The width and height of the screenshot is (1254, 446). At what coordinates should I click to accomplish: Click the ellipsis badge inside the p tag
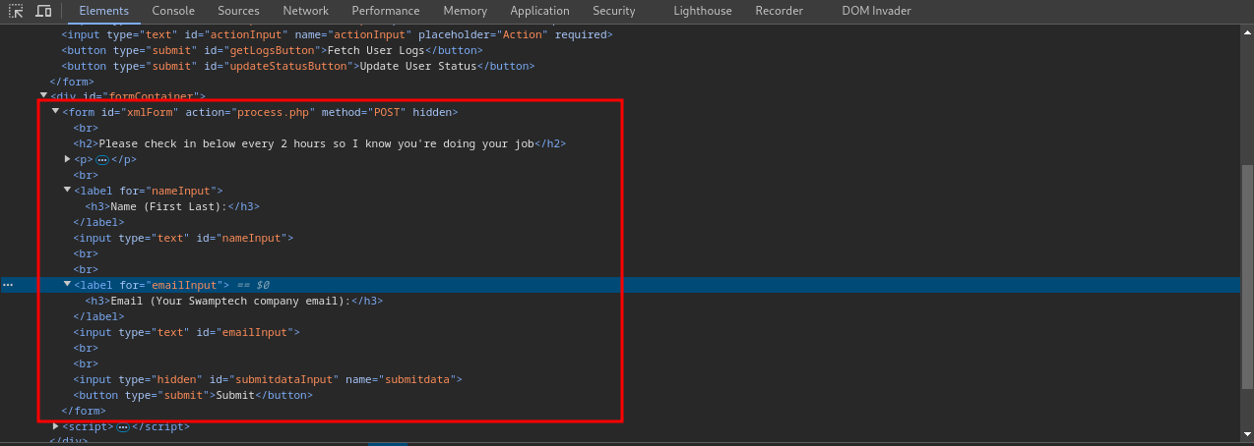click(102, 159)
